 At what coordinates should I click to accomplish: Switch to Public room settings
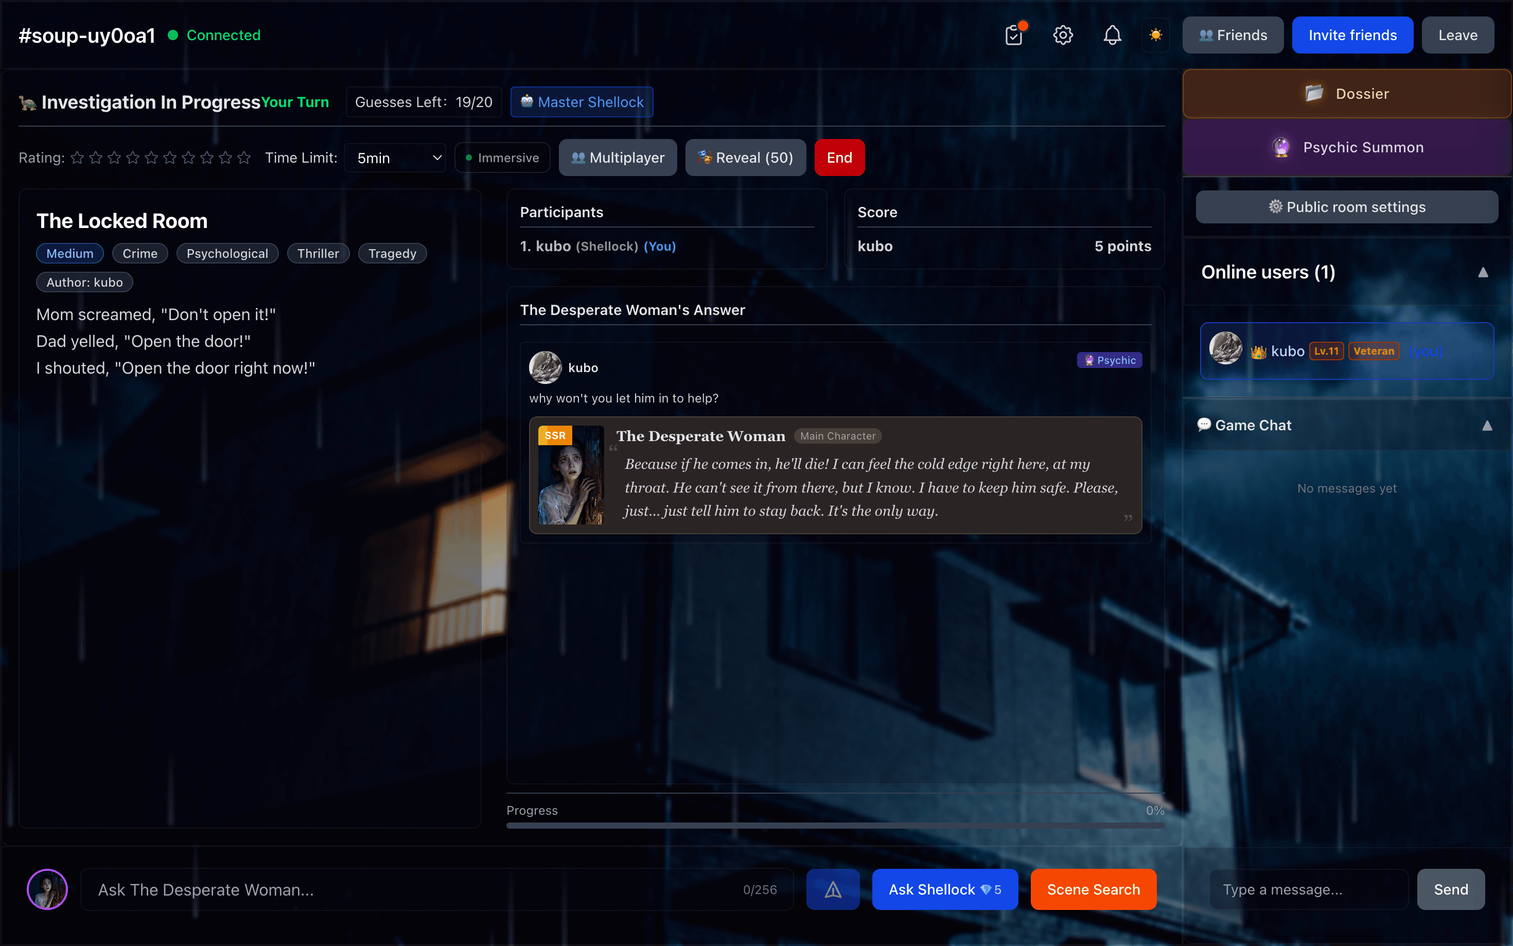point(1345,206)
